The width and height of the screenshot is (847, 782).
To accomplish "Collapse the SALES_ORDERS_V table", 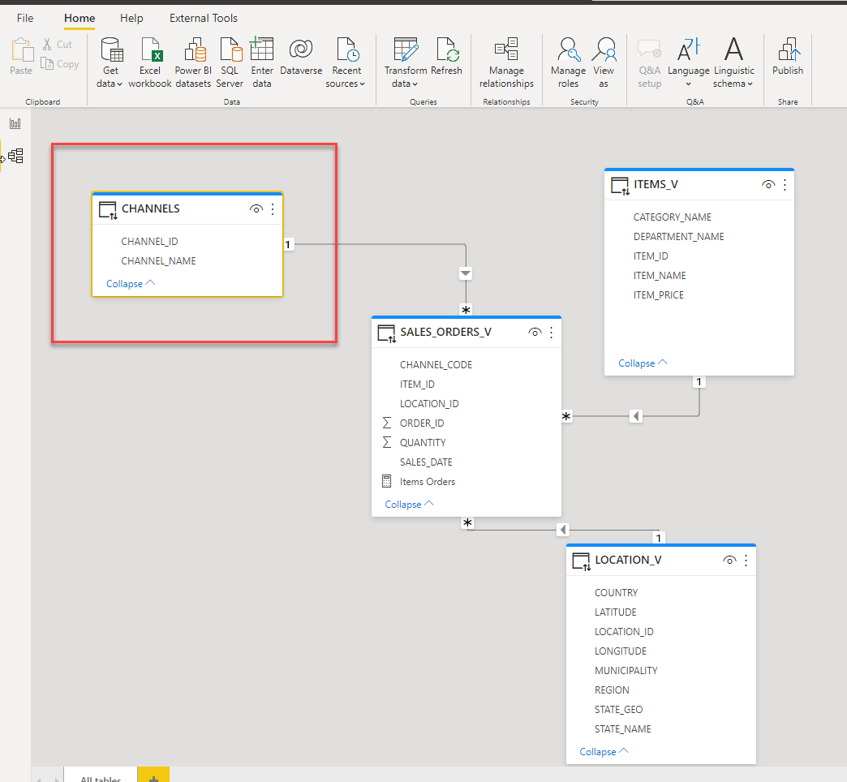I will [x=409, y=505].
